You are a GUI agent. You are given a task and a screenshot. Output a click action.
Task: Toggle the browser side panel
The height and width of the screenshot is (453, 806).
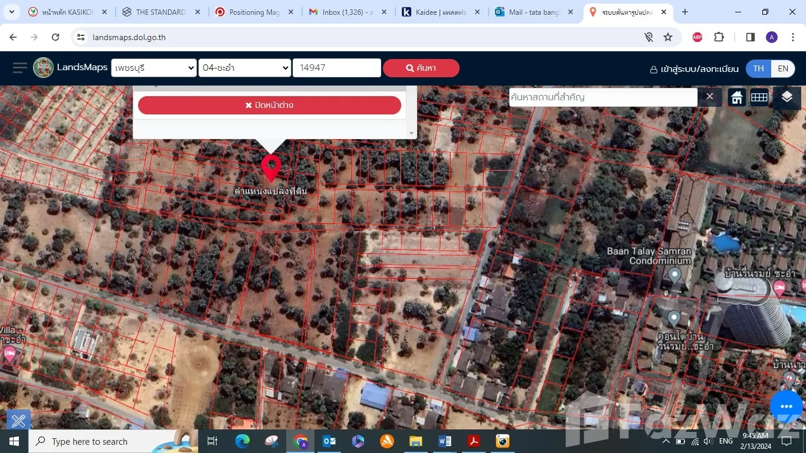(x=751, y=37)
